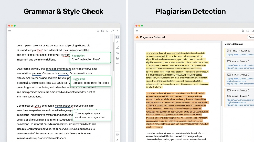Image resolution: width=254 pixels, height=142 pixels.
Task: Apply the 'Consider rephrasing for clarity' suggestion
Action: pyautogui.click(x=91, y=81)
